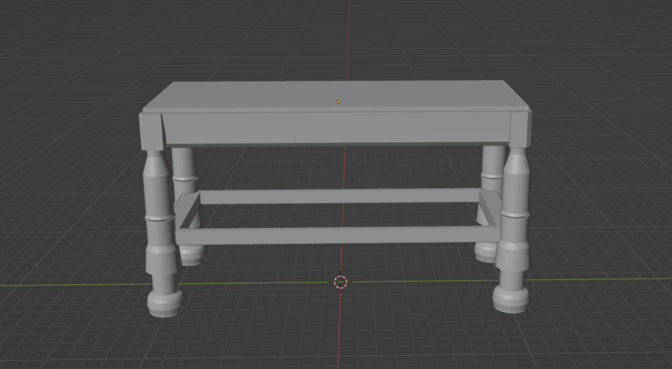This screenshot has height=369, width=672.
Task: Click the 3D cursor on the grid floor
Action: pyautogui.click(x=341, y=282)
